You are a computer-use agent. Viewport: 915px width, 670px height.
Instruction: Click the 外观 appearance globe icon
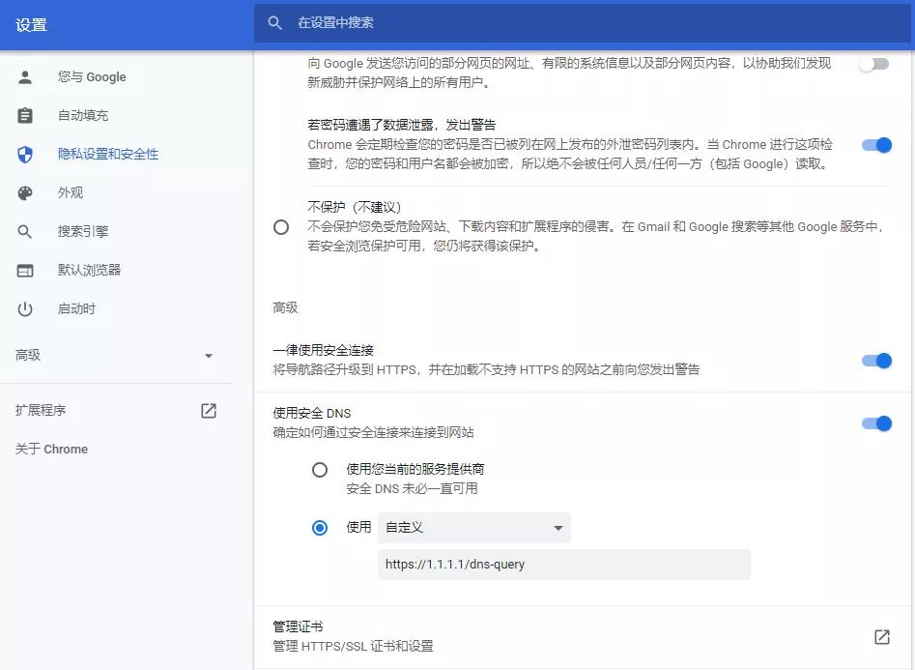(24, 192)
